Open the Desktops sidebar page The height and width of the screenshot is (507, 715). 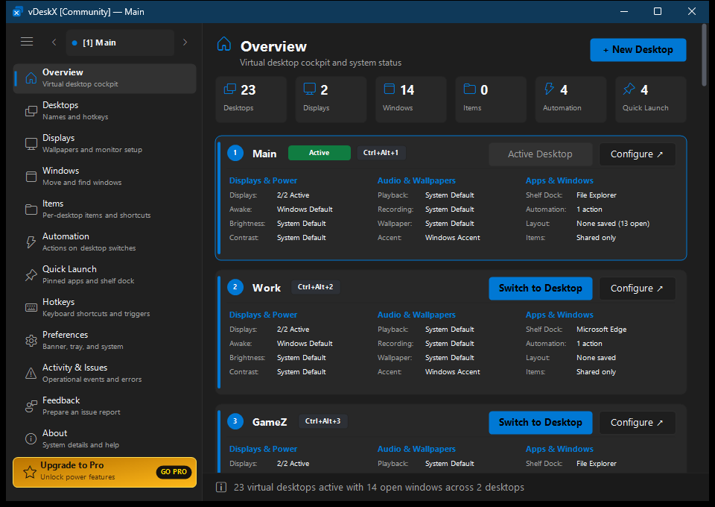[x=105, y=111]
